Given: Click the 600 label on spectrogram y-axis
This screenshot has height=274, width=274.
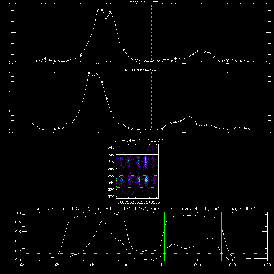Looking at the screenshot, I should (x=111, y=161).
